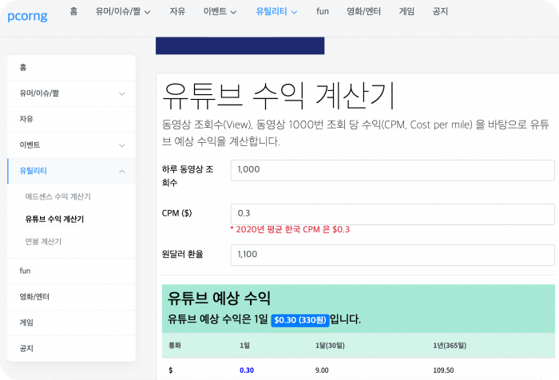Open 공지 in the top navigation
559x380 pixels.
(440, 11)
